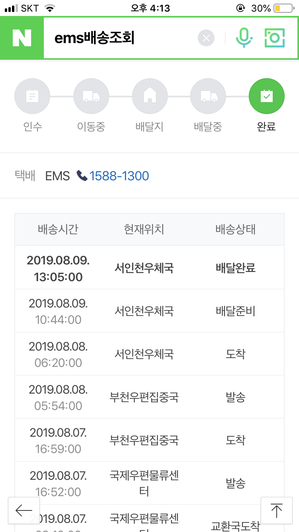This screenshot has height=532, width=299.
Task: Click the green 완료 completed icon
Action: coord(266,96)
